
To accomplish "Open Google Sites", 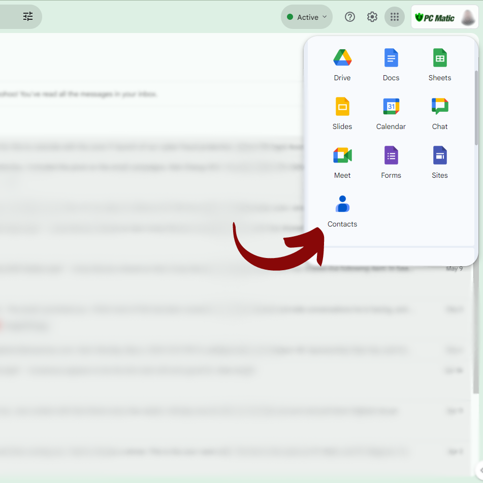I will coord(440,162).
